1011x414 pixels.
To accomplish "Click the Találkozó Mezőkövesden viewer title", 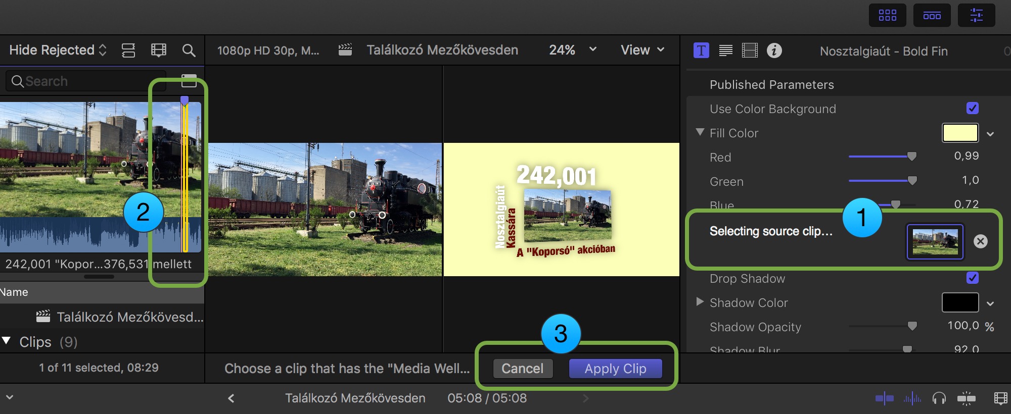I will tap(442, 50).
